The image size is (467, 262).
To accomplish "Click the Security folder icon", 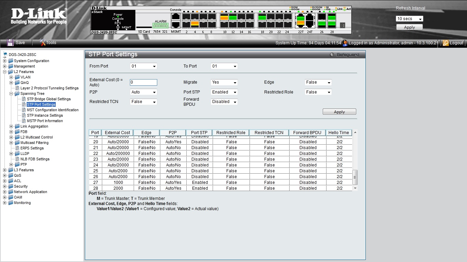I will pyautogui.click(x=11, y=186).
